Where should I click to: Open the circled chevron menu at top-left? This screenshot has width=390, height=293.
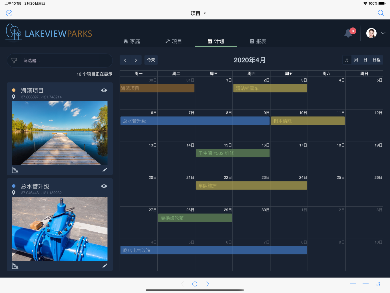tap(9, 13)
